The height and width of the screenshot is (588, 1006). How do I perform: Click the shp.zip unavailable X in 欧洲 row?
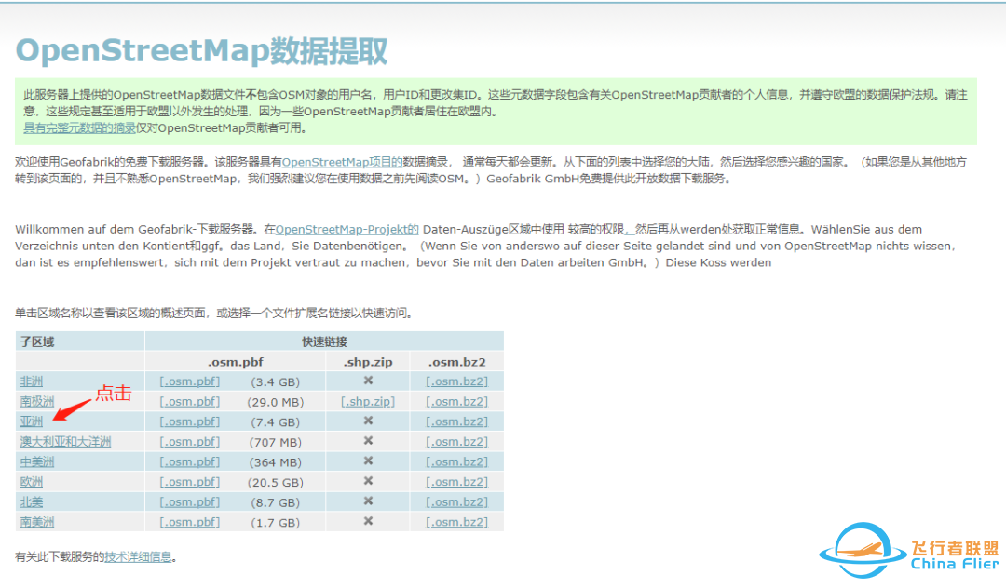click(x=368, y=481)
